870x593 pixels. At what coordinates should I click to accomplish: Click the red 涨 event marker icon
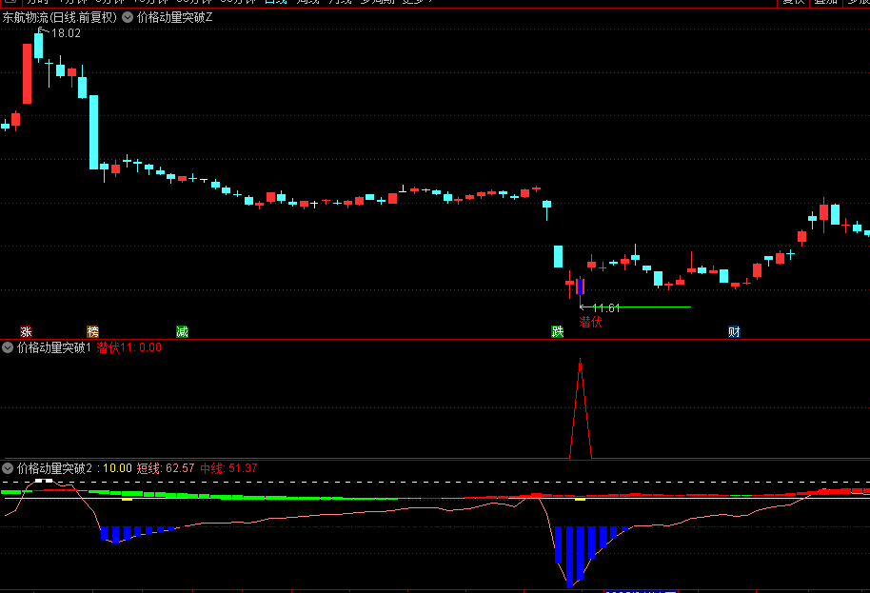pos(26,332)
